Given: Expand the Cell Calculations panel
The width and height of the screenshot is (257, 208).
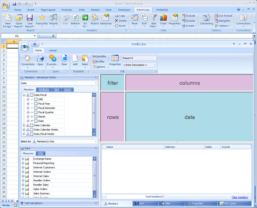Looking at the screenshot, I should tap(96, 203).
